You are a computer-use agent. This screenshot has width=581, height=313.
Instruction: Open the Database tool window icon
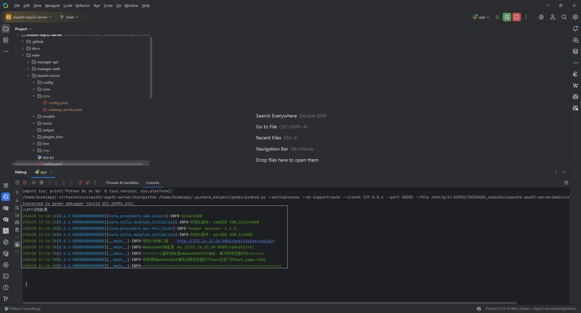click(575, 52)
